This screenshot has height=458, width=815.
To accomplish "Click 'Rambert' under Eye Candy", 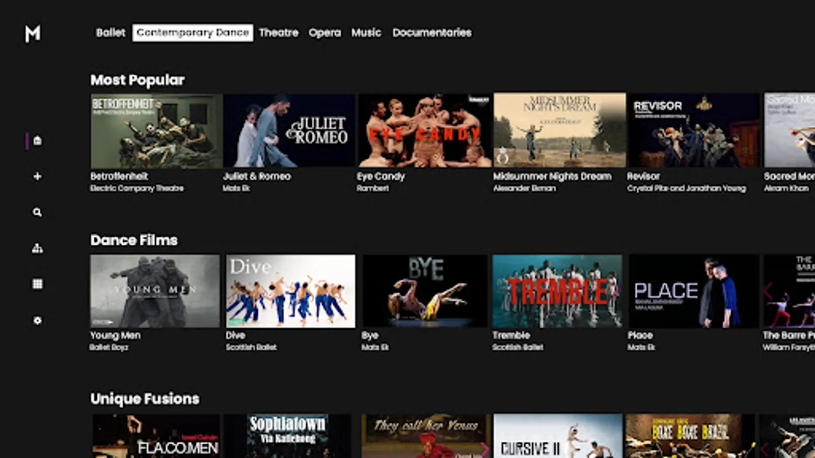I will tap(373, 188).
